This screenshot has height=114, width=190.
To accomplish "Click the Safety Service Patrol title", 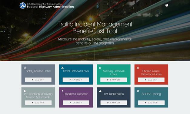I will click(x=38, y=71).
